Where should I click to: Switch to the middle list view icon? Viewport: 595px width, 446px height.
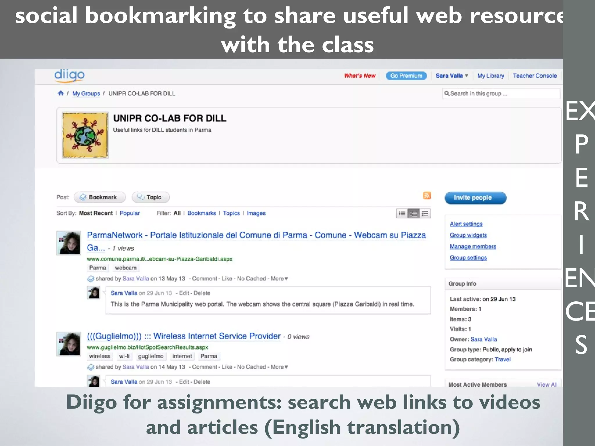413,214
